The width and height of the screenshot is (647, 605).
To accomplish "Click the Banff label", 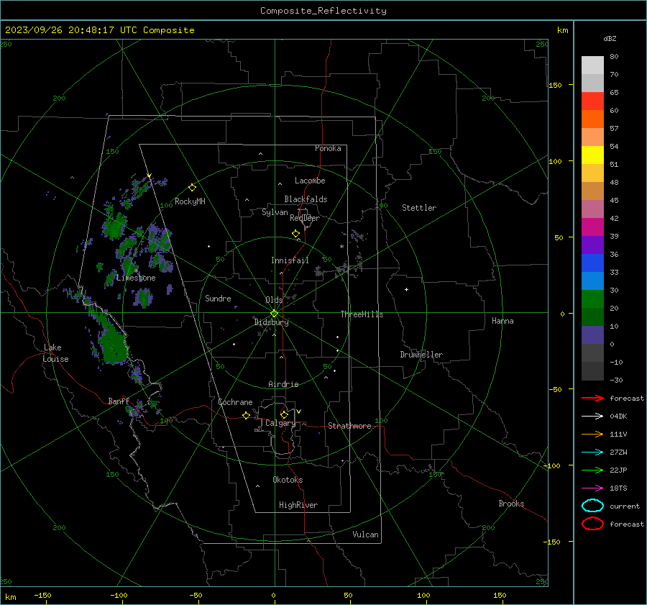I will pyautogui.click(x=119, y=401).
